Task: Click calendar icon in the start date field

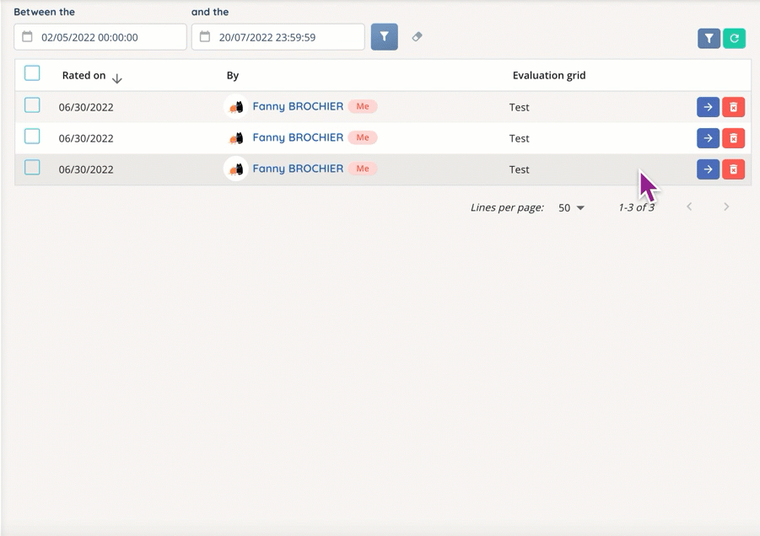Action: point(28,37)
